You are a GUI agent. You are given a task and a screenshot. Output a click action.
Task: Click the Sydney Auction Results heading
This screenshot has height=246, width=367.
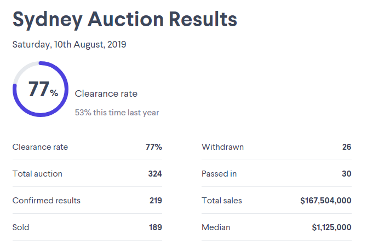click(125, 20)
